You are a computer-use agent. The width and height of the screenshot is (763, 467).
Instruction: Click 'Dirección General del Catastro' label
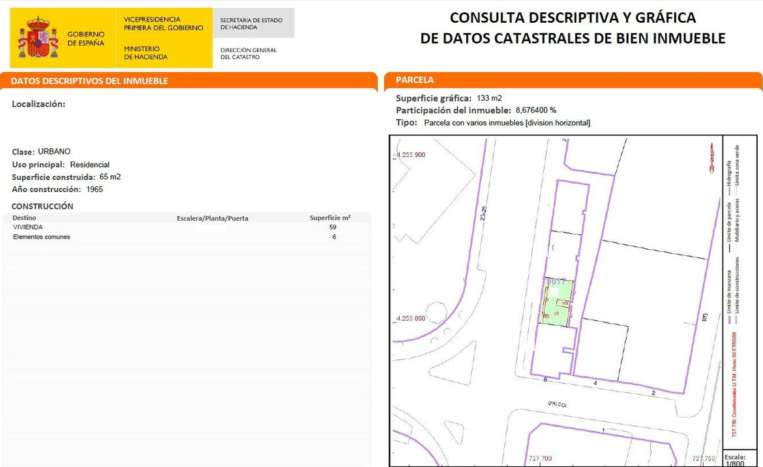pyautogui.click(x=248, y=53)
